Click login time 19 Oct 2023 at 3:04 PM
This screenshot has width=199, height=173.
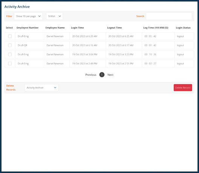point(85,54)
